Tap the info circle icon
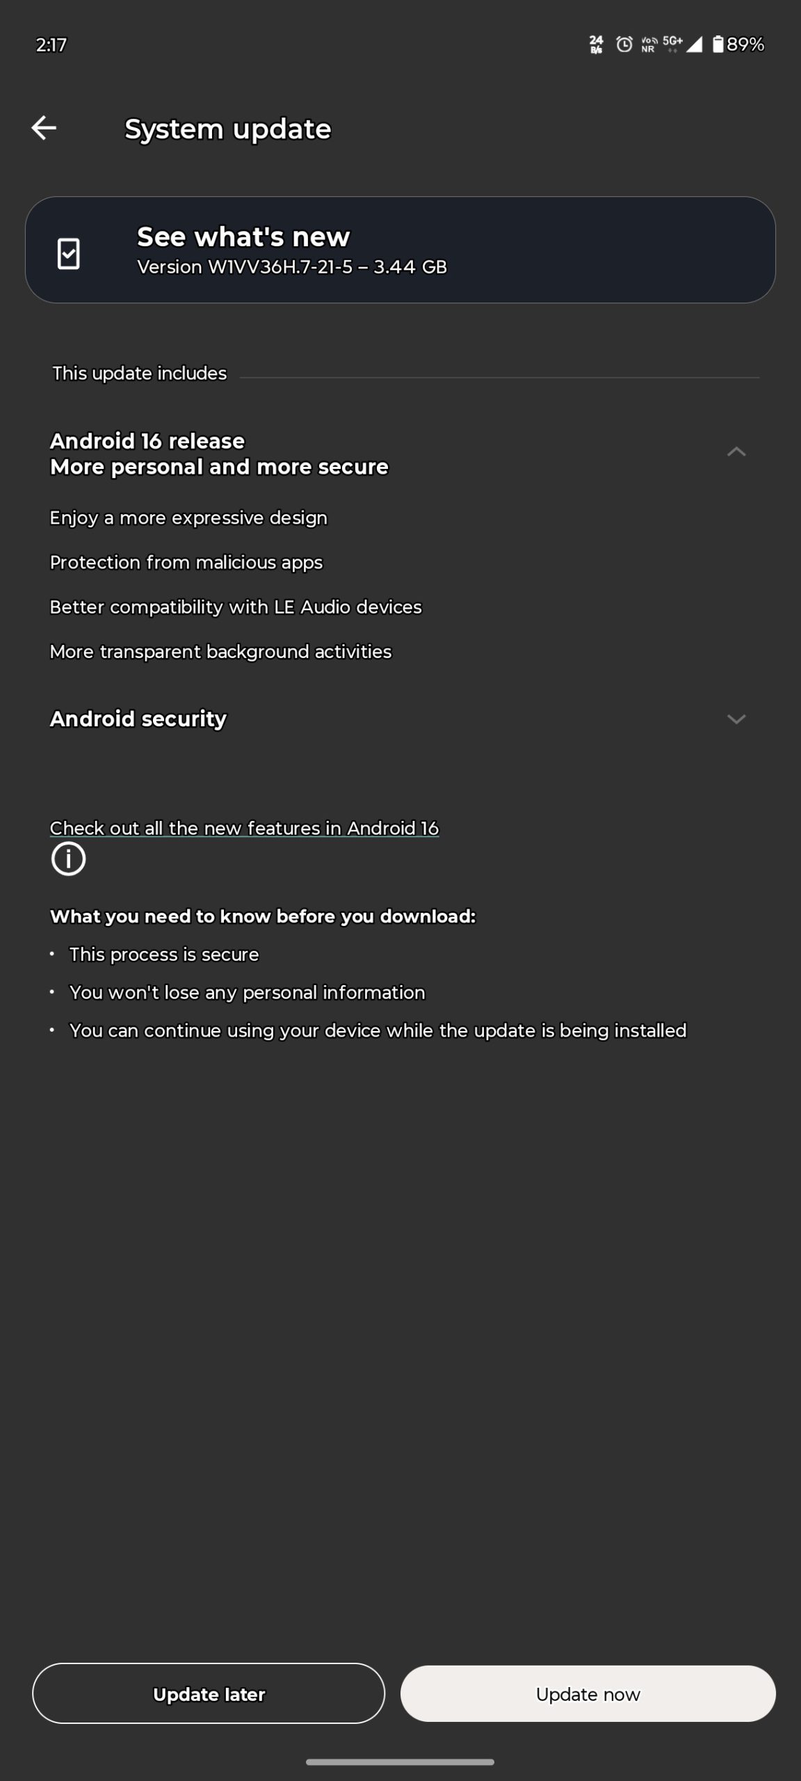The width and height of the screenshot is (801, 1781). (x=68, y=858)
